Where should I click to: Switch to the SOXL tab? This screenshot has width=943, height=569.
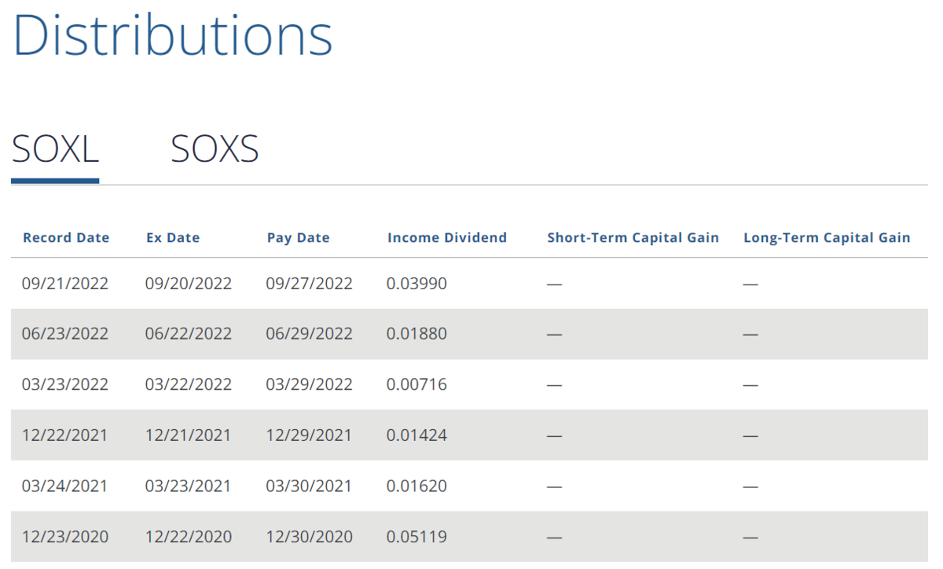pyautogui.click(x=55, y=149)
